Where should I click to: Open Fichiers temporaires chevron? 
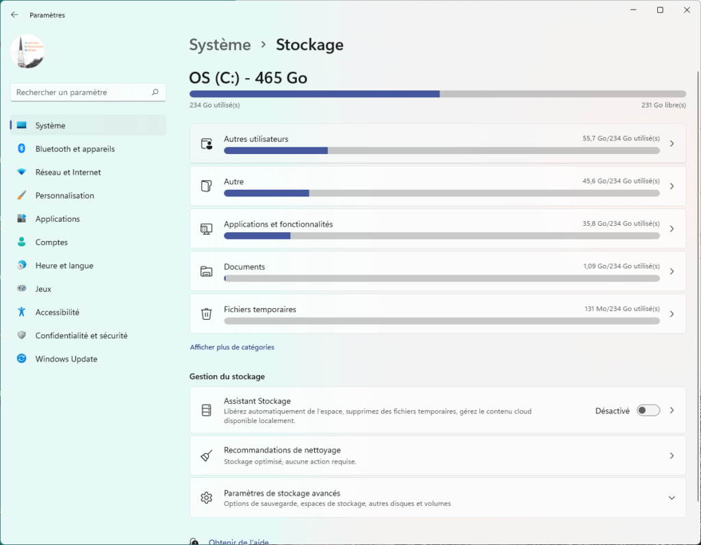(x=672, y=314)
